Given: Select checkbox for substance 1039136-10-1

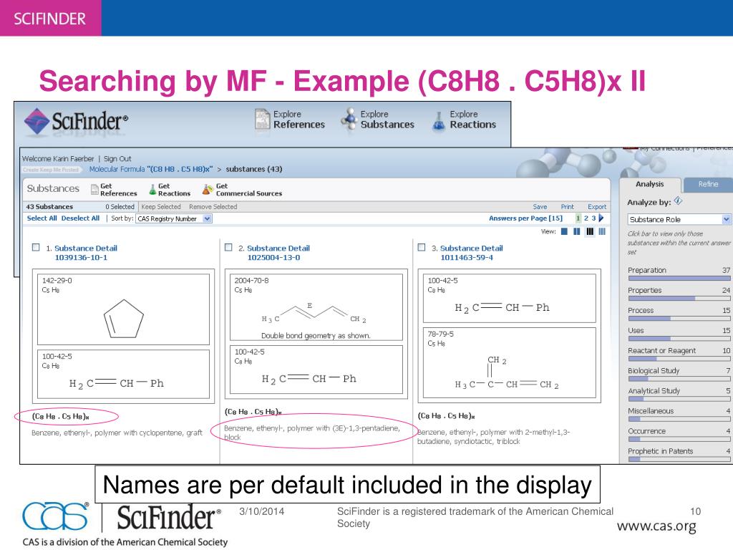Looking at the screenshot, I should 36,247.
